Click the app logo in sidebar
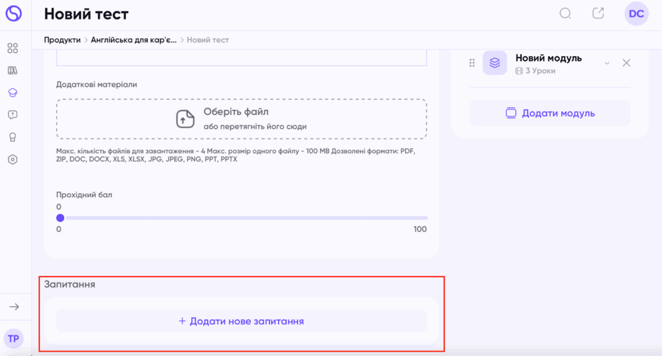 point(14,13)
